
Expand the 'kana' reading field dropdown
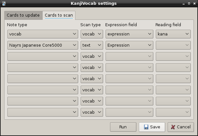click(x=173, y=34)
